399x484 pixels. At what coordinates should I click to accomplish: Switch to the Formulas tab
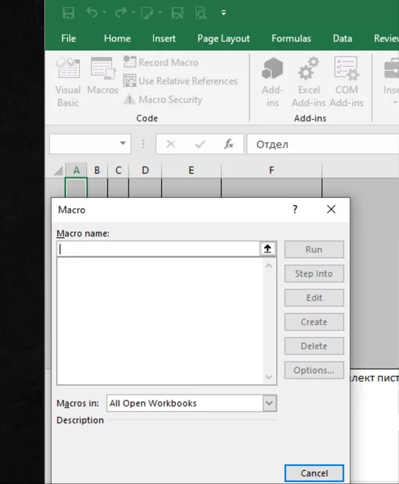click(x=291, y=39)
